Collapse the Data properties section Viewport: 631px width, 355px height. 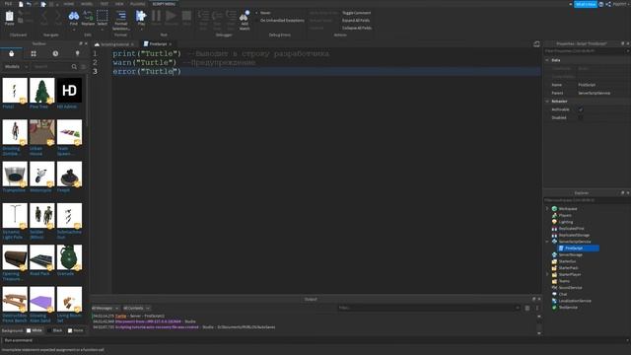click(547, 60)
